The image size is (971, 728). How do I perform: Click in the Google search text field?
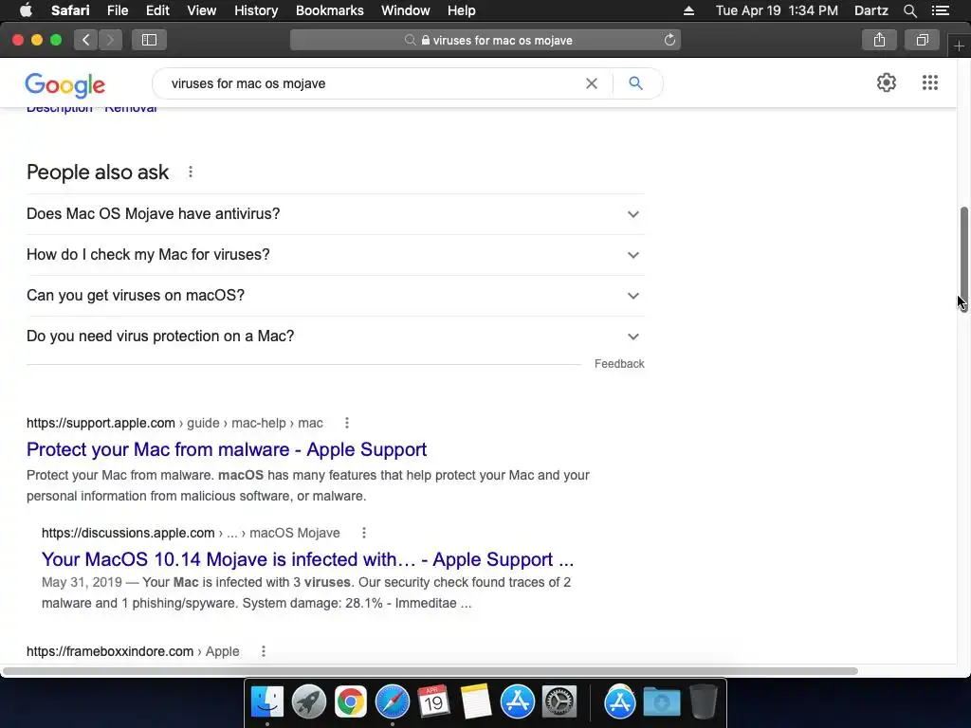pos(372,83)
